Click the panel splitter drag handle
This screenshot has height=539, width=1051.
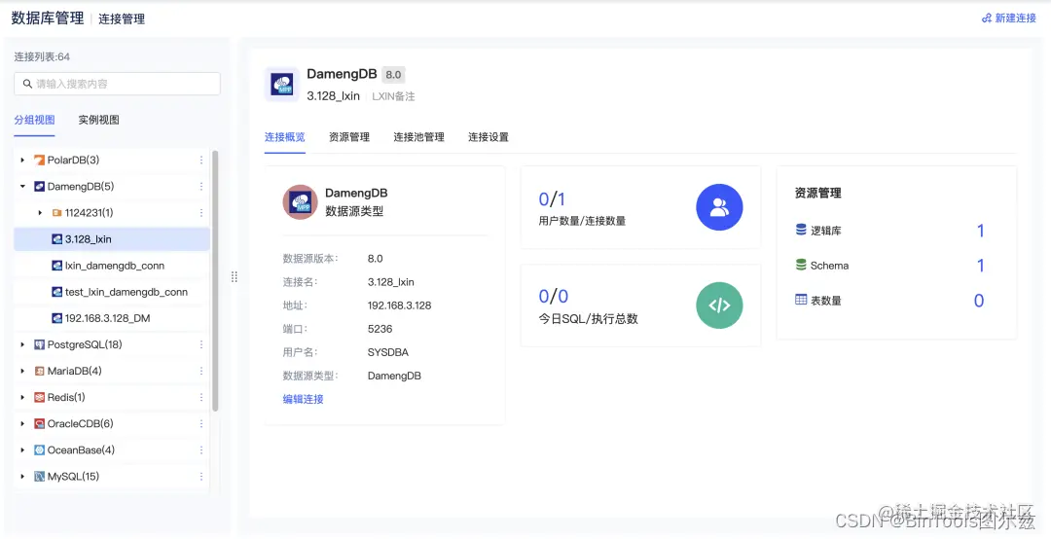pyautogui.click(x=234, y=277)
